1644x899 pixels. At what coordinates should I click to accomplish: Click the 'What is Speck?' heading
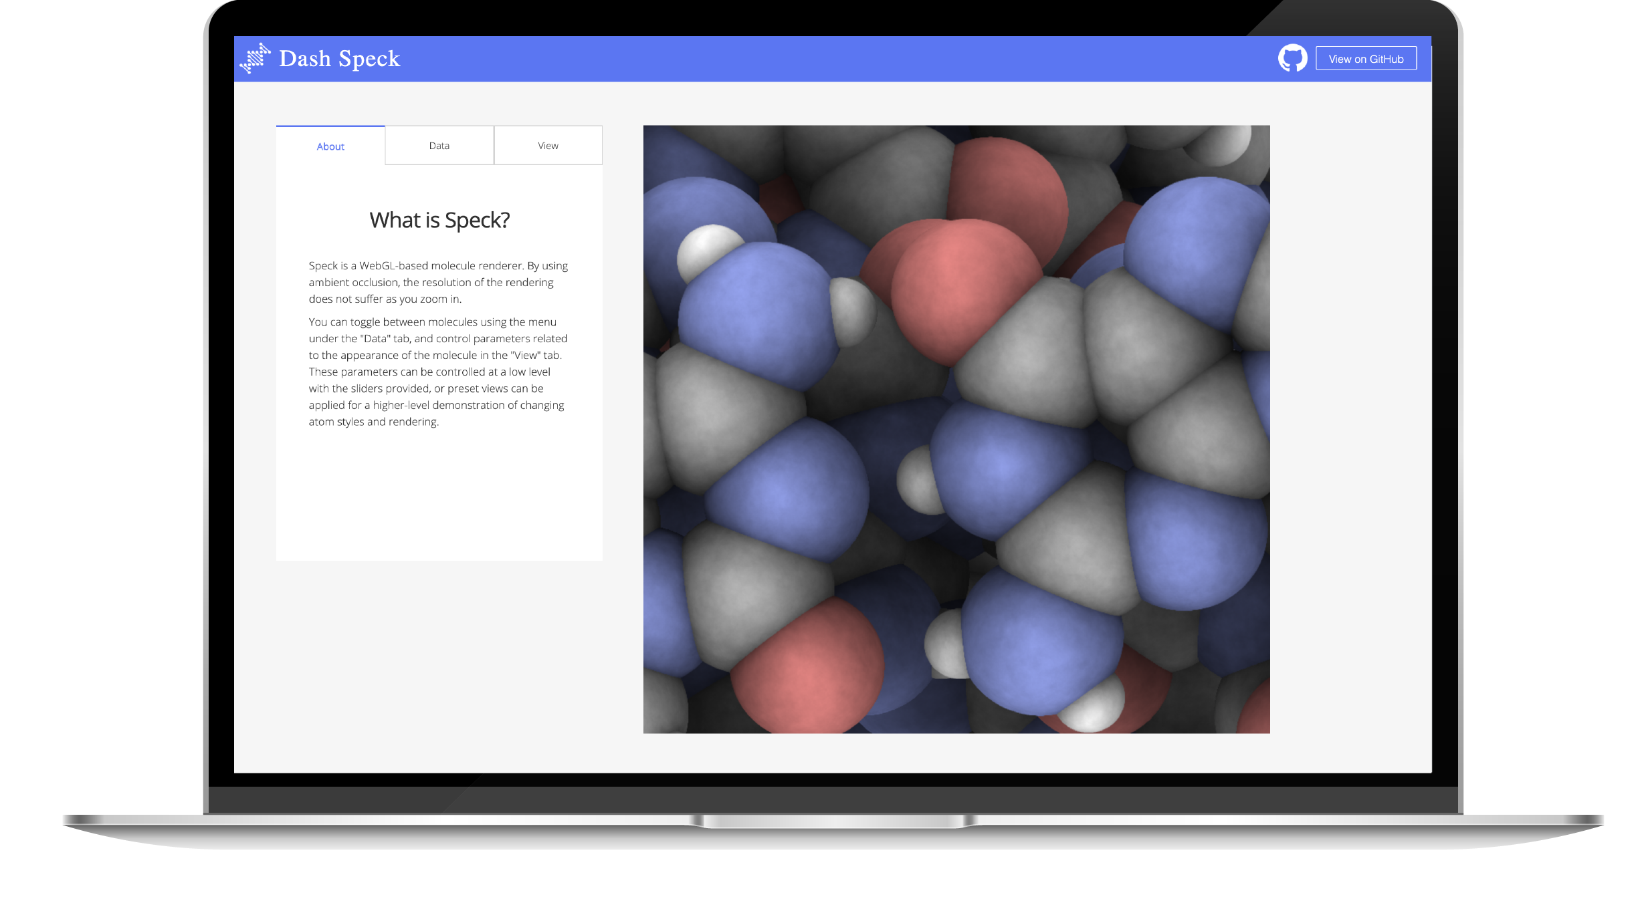click(x=439, y=220)
